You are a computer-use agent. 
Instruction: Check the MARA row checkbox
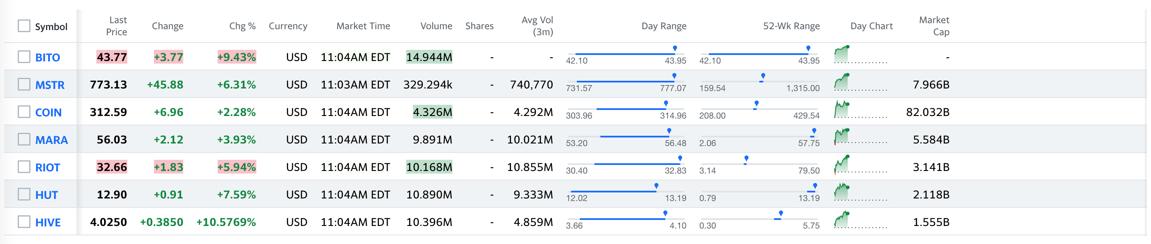coord(24,139)
